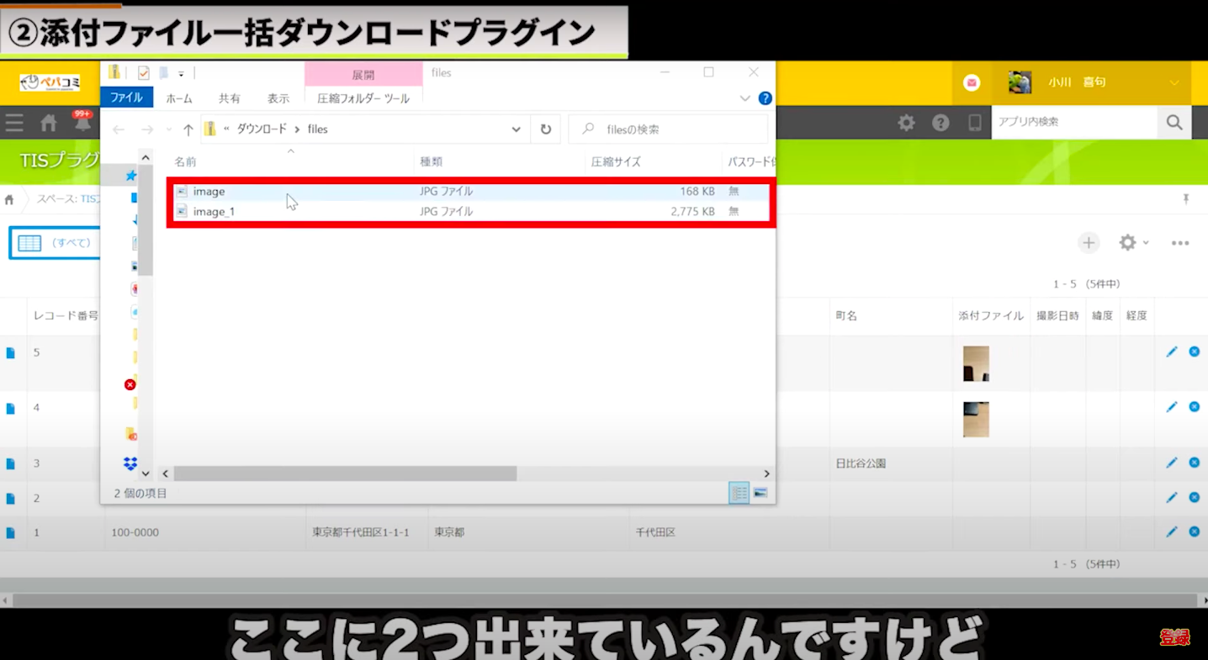Click the search magnifier button

click(1174, 123)
